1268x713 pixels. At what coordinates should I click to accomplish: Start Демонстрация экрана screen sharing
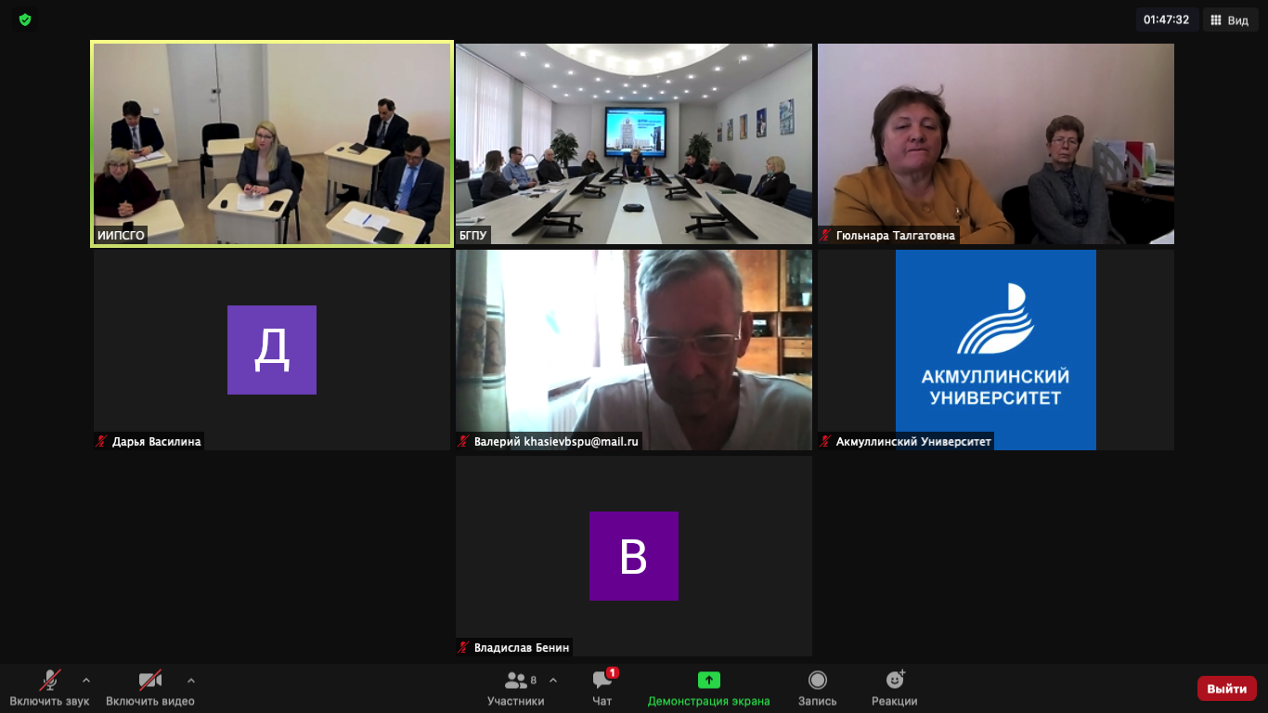709,689
